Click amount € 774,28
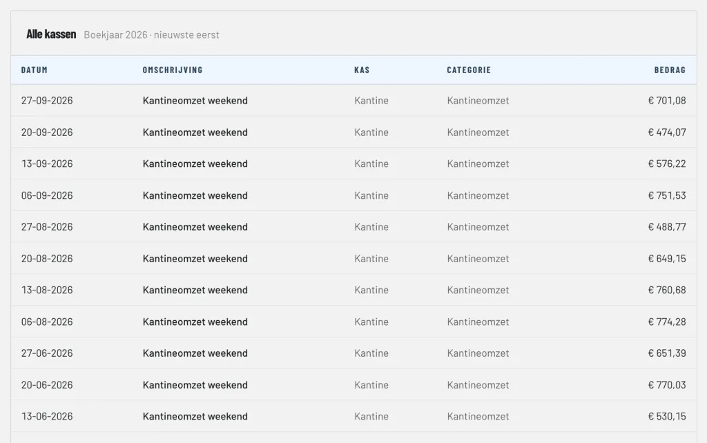This screenshot has height=443, width=707. pos(667,322)
